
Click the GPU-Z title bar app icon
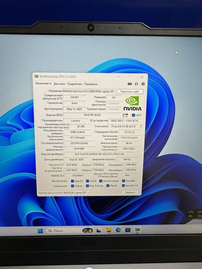36,76
